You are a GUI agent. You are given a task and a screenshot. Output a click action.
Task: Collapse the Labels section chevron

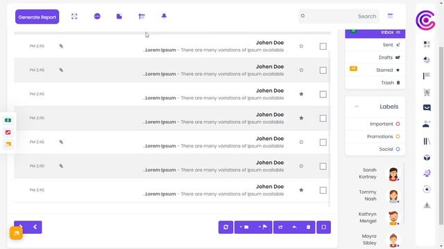point(357,107)
